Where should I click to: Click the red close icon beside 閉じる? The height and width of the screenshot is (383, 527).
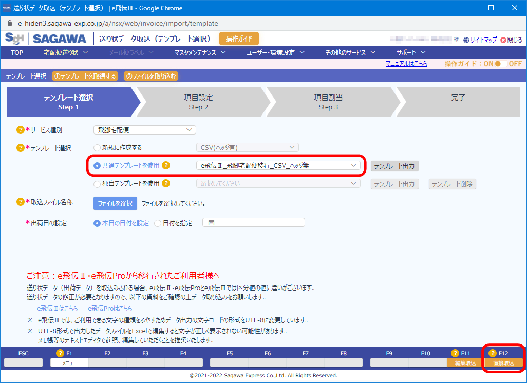[503, 40]
